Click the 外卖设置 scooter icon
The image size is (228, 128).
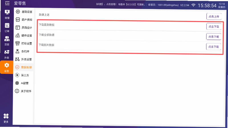click(x=17, y=59)
